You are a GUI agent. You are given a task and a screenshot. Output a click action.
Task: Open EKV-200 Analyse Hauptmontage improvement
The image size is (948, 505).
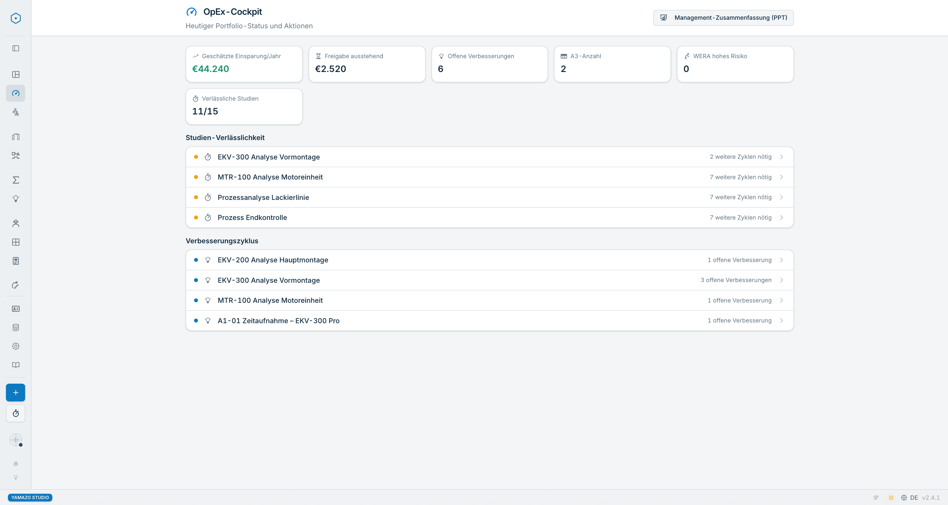click(x=489, y=260)
